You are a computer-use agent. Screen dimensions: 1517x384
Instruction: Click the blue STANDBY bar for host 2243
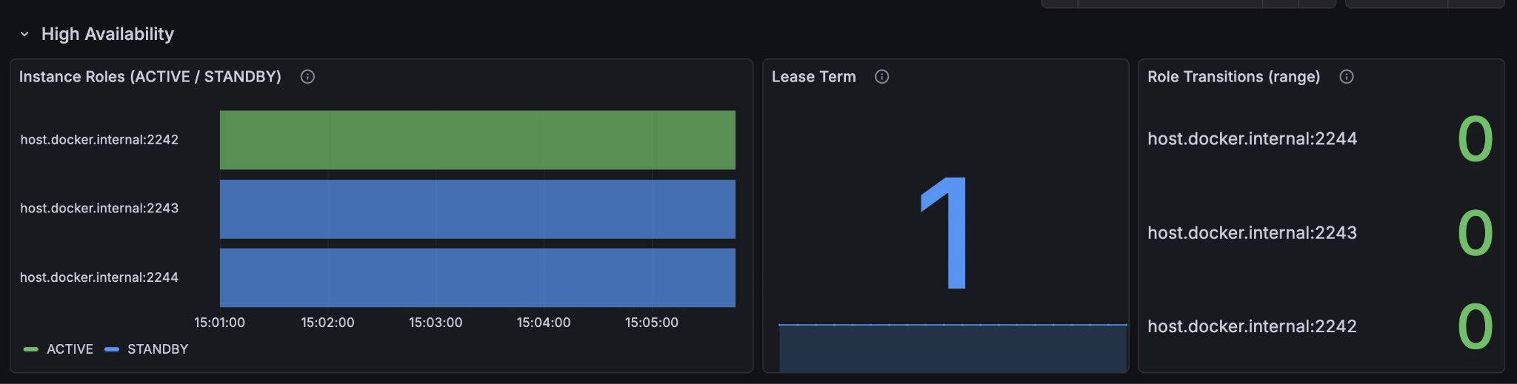[x=478, y=209]
